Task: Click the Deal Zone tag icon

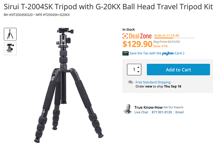Action: tap(125, 36)
